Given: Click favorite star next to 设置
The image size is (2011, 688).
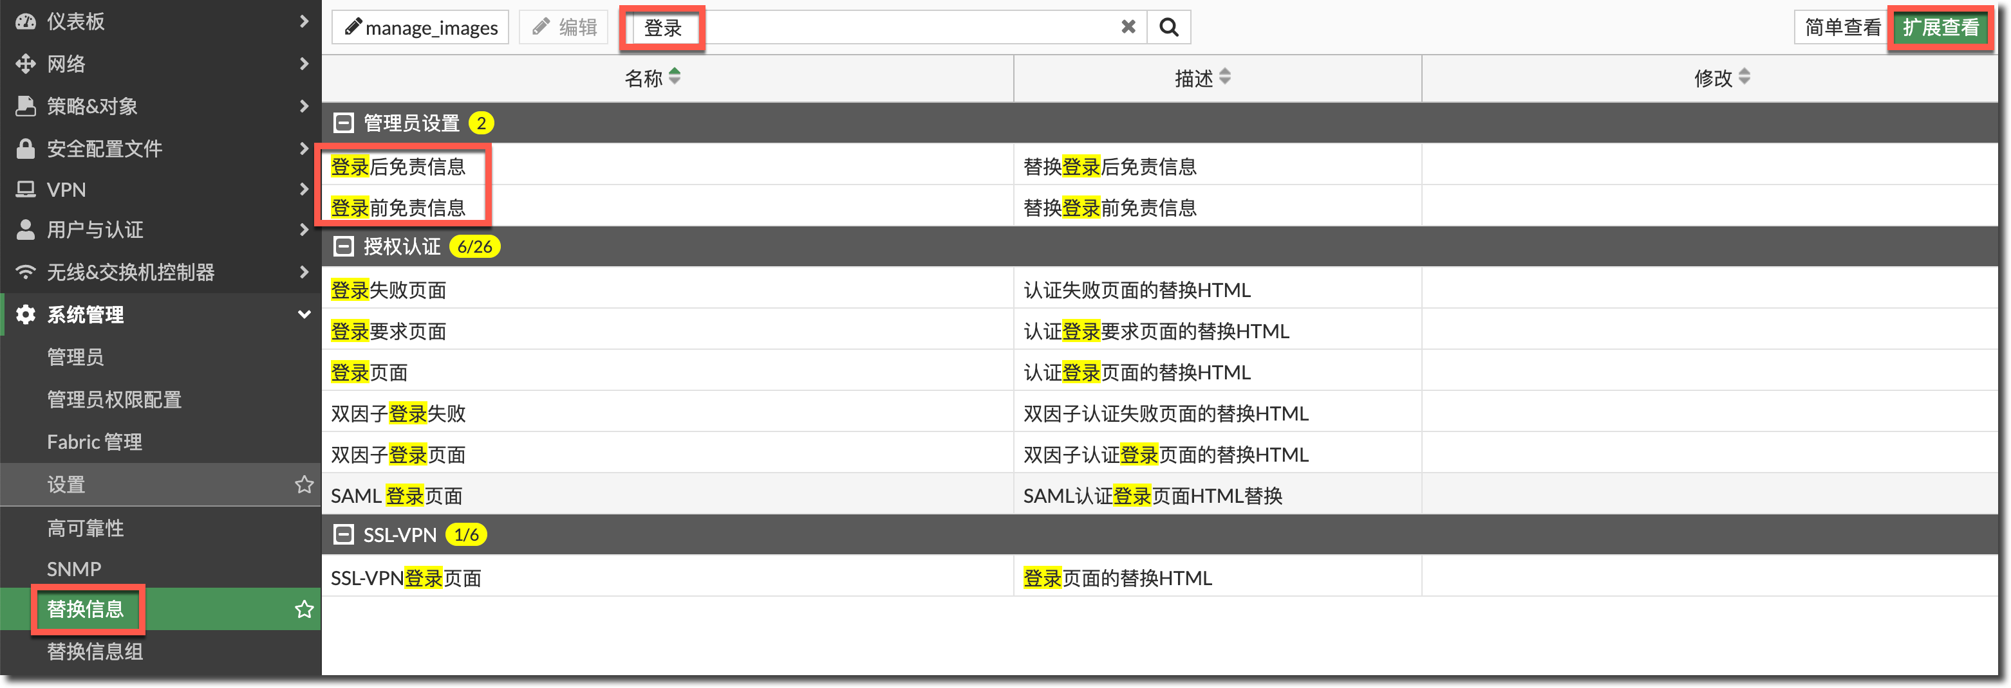Looking at the screenshot, I should point(304,484).
